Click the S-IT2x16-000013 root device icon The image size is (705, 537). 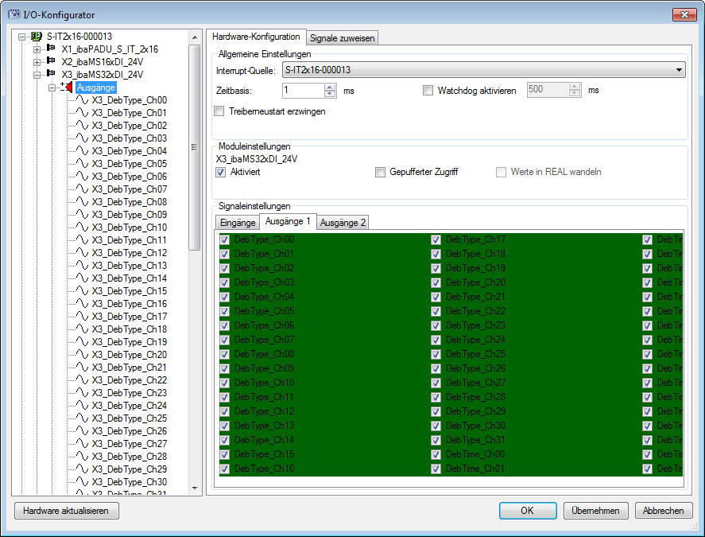(x=36, y=37)
